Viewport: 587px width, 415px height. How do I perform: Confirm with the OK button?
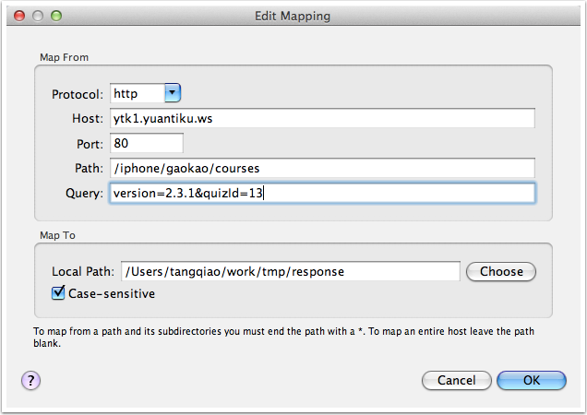[531, 380]
